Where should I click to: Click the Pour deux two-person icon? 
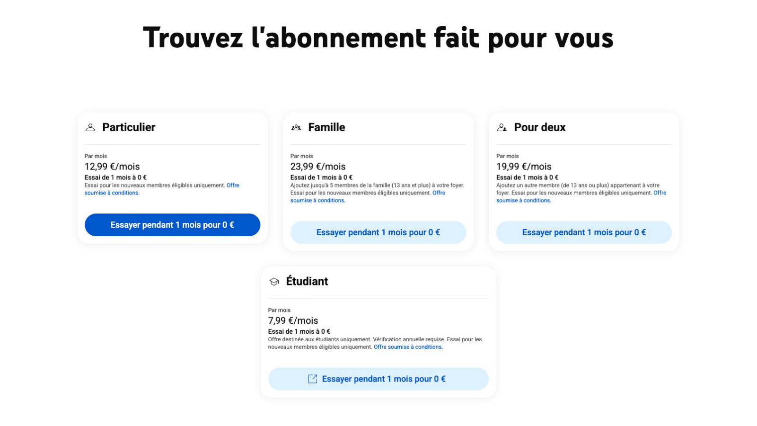[x=502, y=127]
